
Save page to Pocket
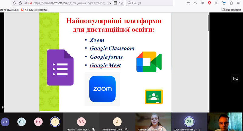[x=188, y=3]
